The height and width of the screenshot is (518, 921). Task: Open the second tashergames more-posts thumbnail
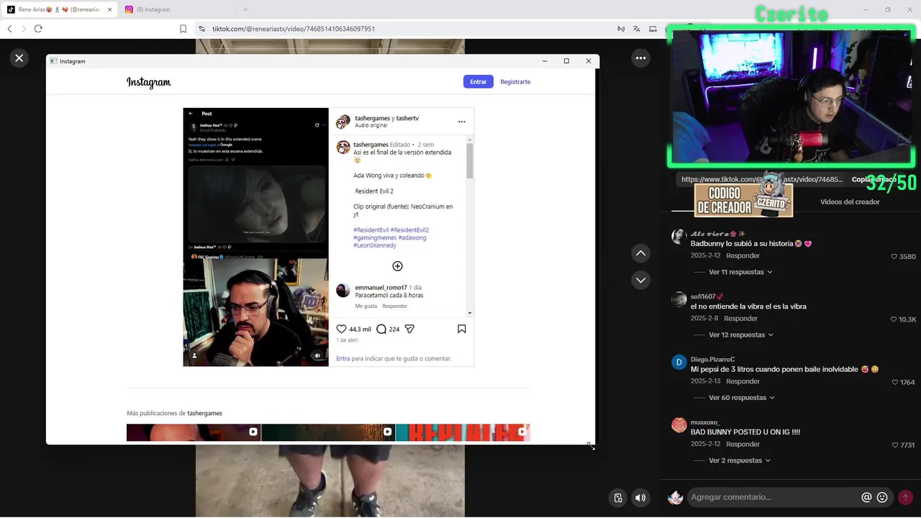[328, 432]
